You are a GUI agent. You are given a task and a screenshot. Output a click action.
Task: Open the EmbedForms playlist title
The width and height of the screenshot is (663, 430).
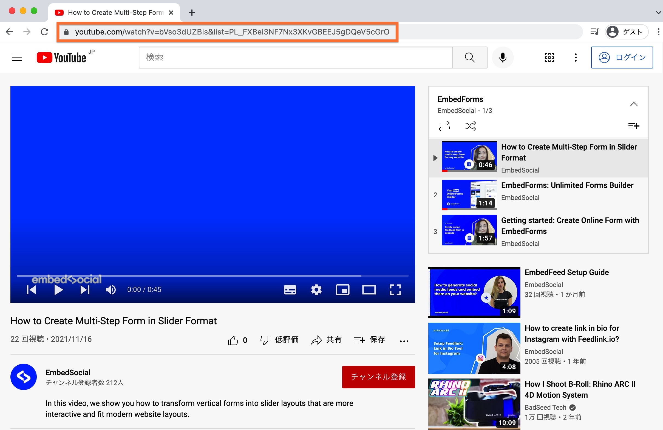(460, 99)
